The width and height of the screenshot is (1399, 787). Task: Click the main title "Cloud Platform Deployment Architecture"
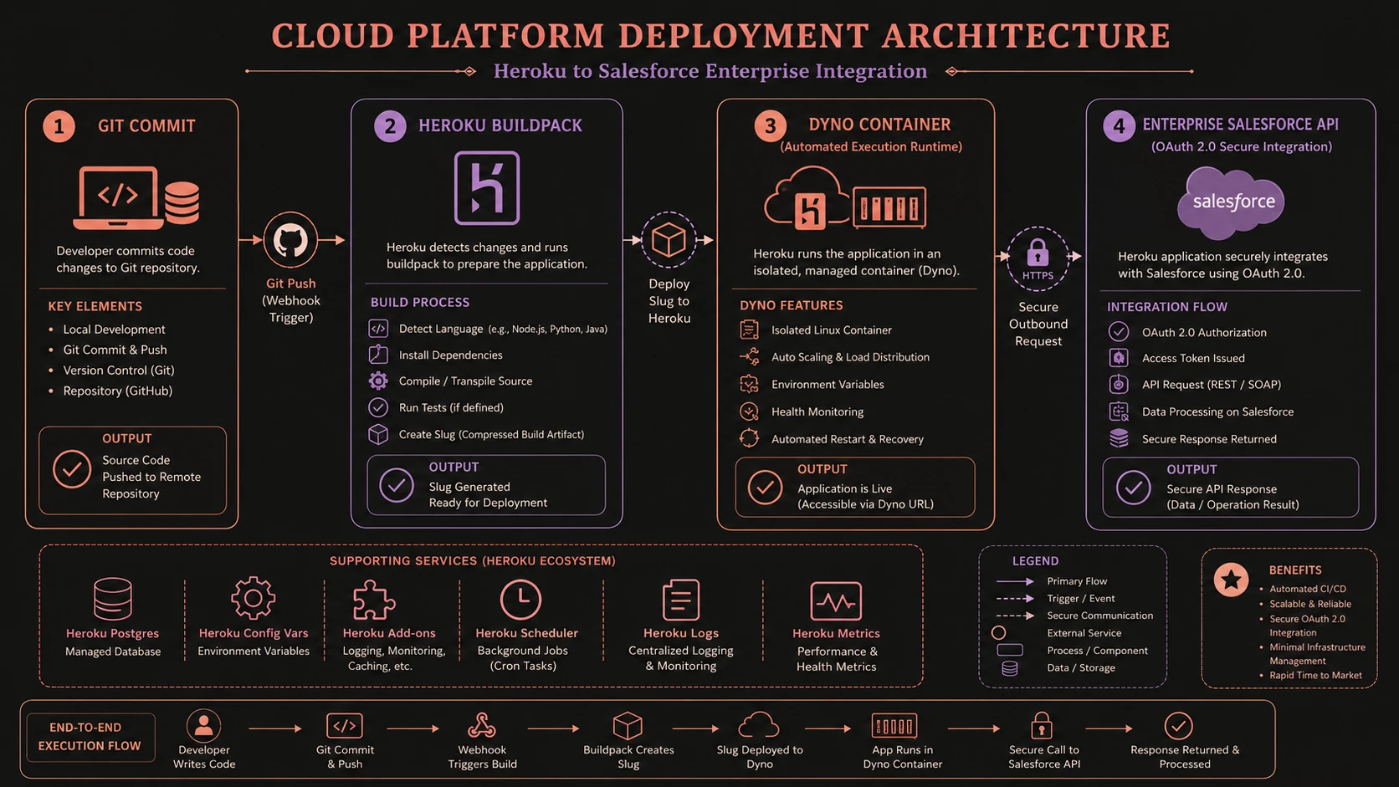click(x=720, y=36)
